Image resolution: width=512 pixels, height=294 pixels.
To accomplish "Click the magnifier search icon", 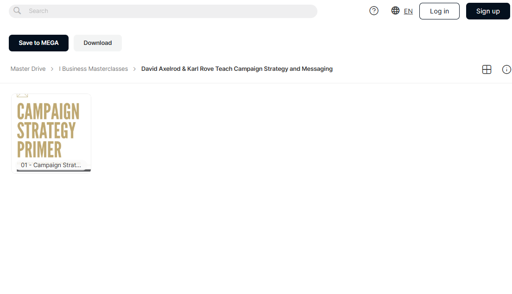I will point(17,11).
